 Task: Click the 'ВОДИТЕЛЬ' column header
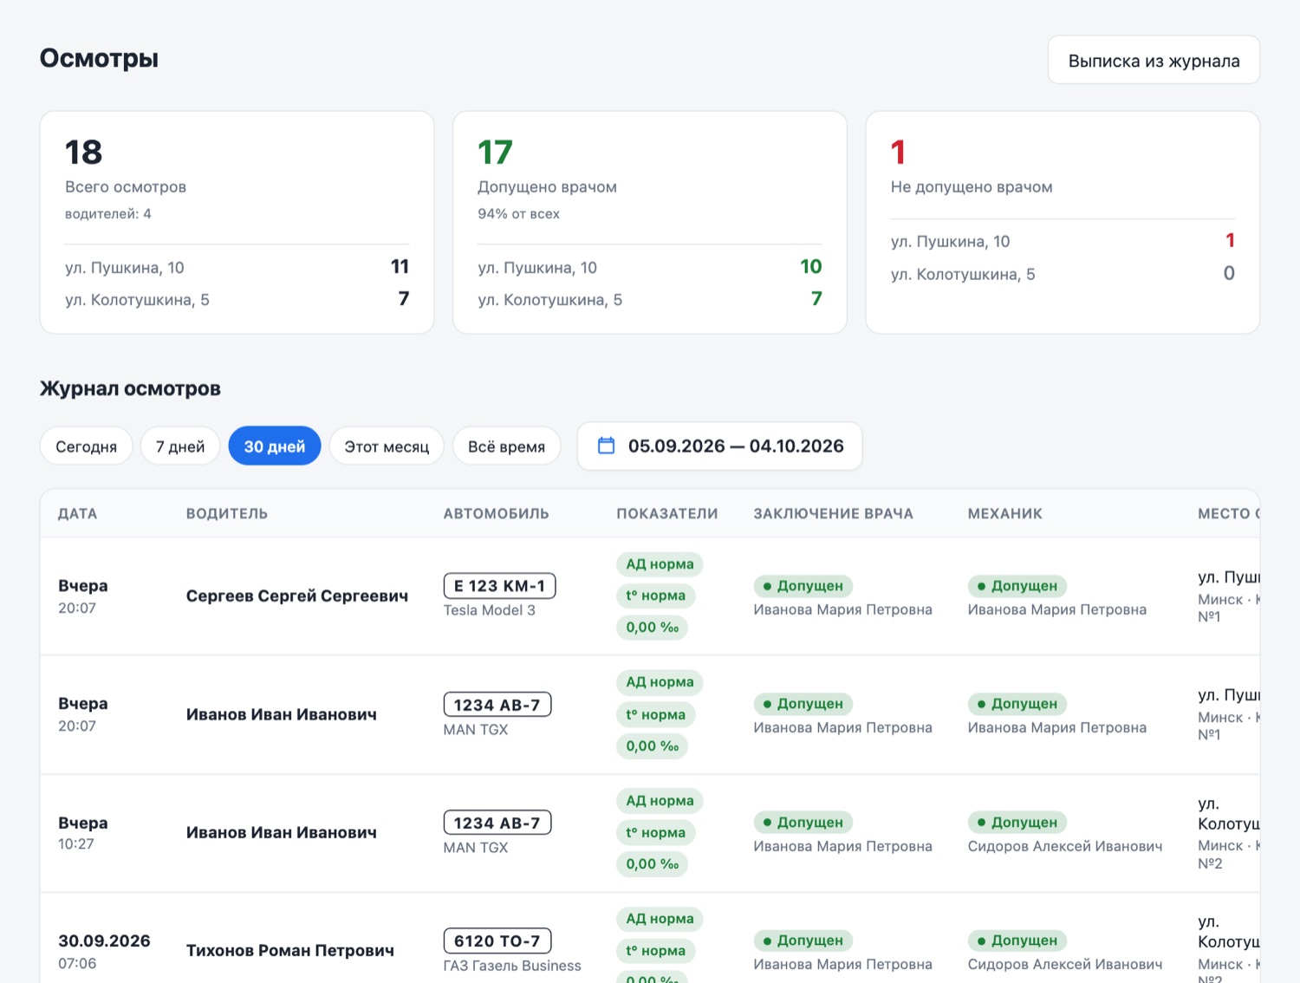[x=227, y=513]
